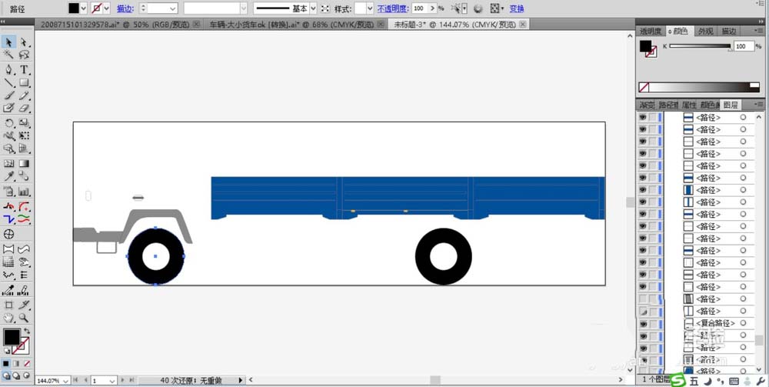Screen dimensions: 769x387
Task: Click the Sogou keyboard icon in the IME bar
Action: click(734, 381)
